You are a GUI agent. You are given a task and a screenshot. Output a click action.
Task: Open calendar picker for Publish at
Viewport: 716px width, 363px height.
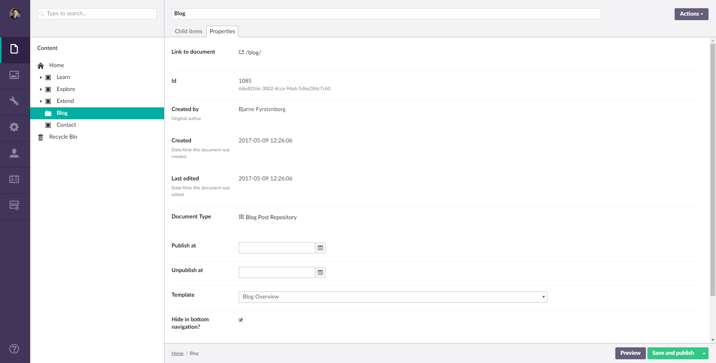click(x=320, y=248)
